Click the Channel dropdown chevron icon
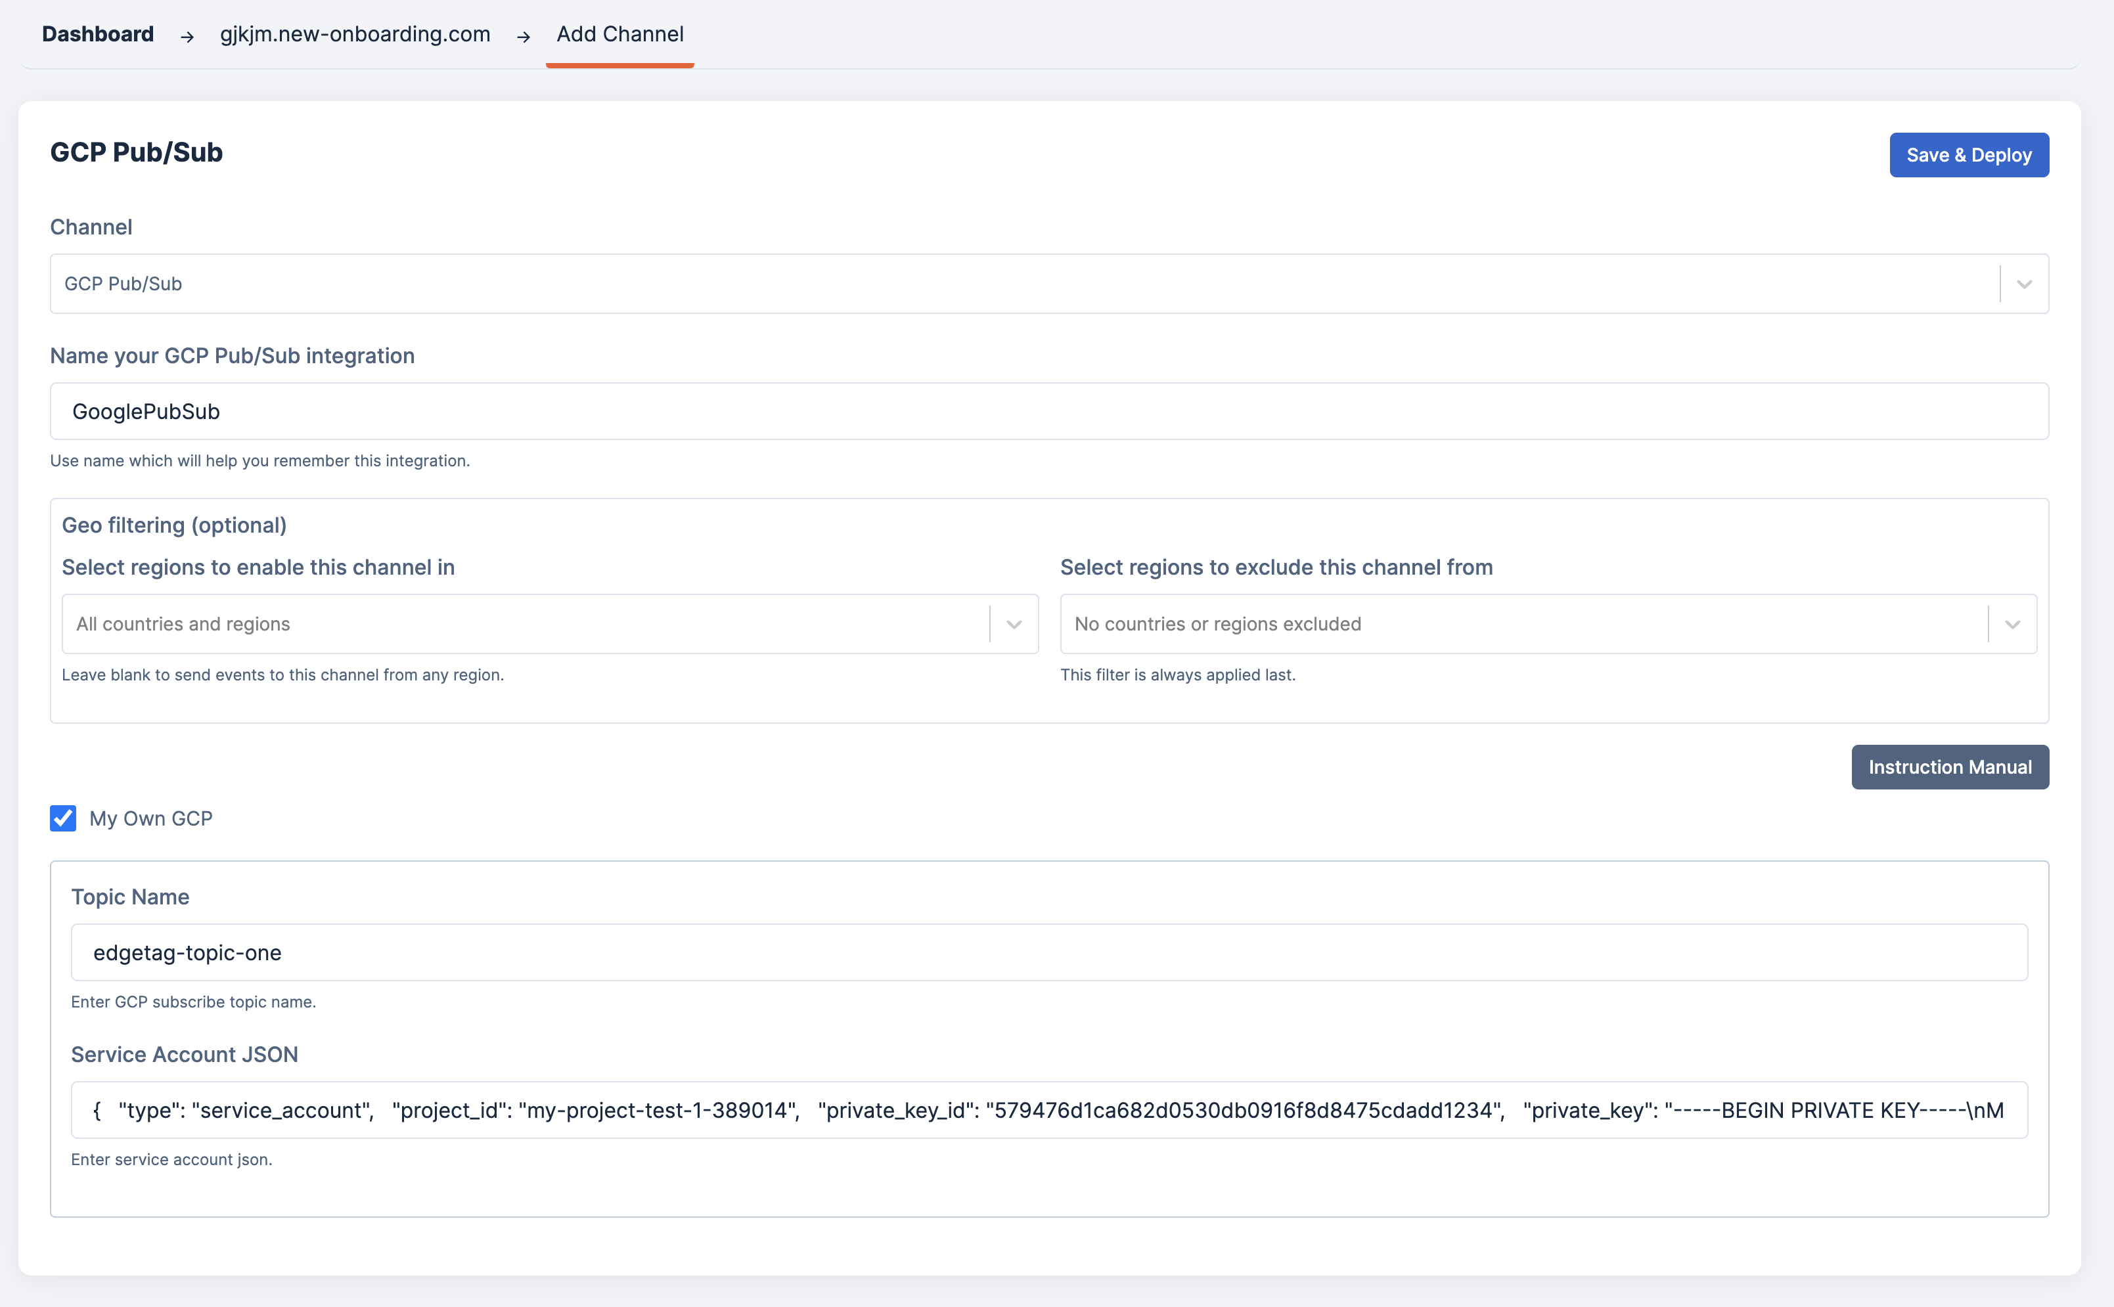The image size is (2114, 1307). point(2023,284)
